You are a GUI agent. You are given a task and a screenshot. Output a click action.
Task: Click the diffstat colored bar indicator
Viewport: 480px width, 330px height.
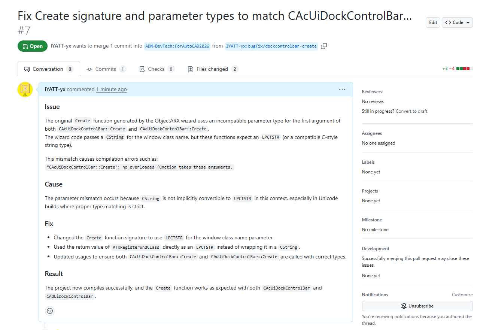pyautogui.click(x=464, y=69)
